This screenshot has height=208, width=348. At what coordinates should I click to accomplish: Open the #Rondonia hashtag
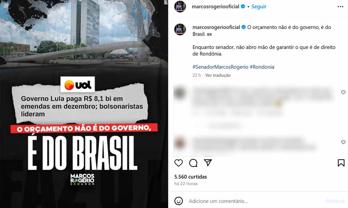(x=262, y=67)
